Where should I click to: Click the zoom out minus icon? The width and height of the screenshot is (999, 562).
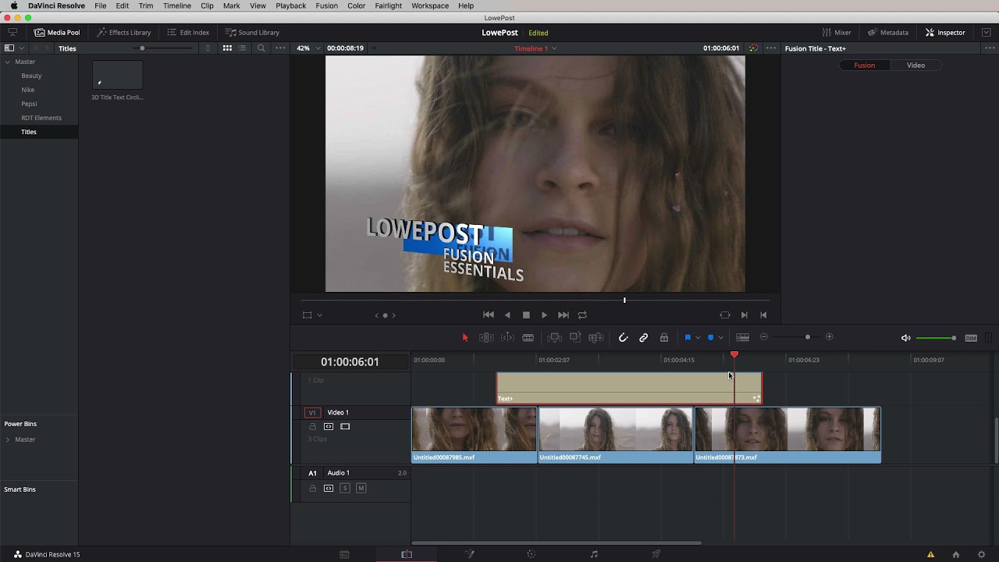[x=764, y=337]
